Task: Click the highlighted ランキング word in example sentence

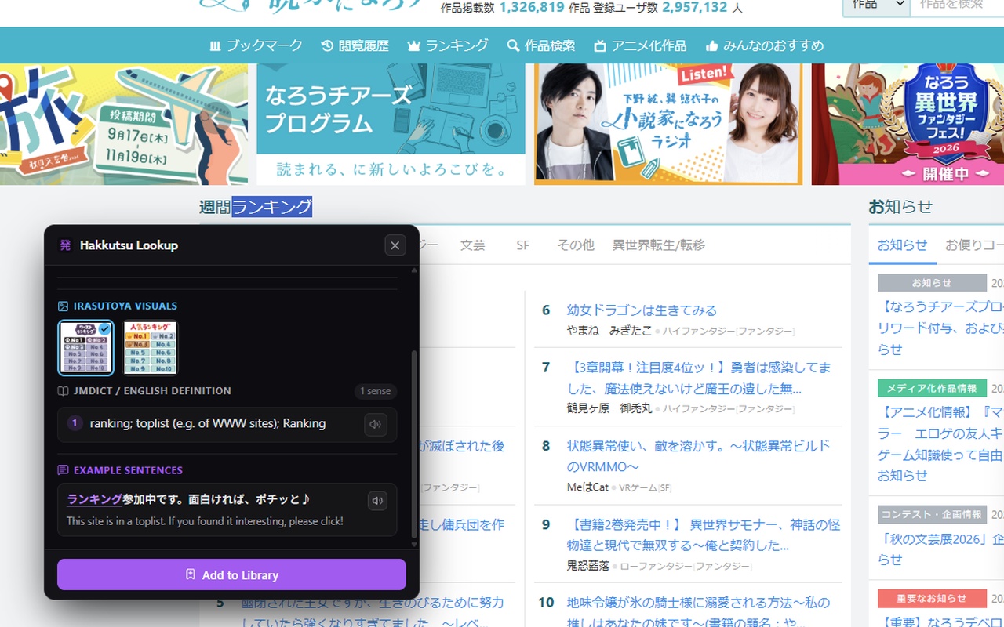Action: [94, 499]
